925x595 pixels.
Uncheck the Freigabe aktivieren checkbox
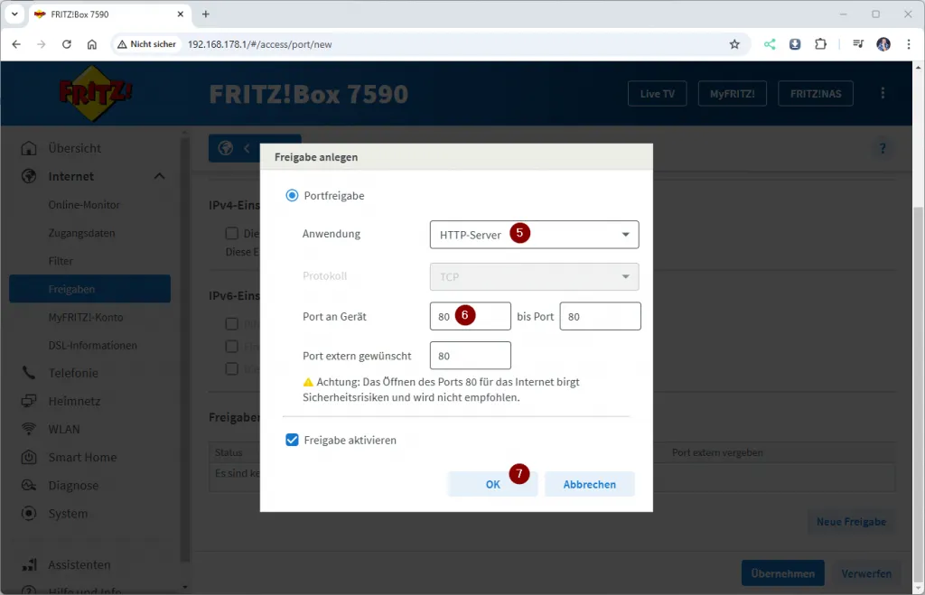[x=292, y=441]
